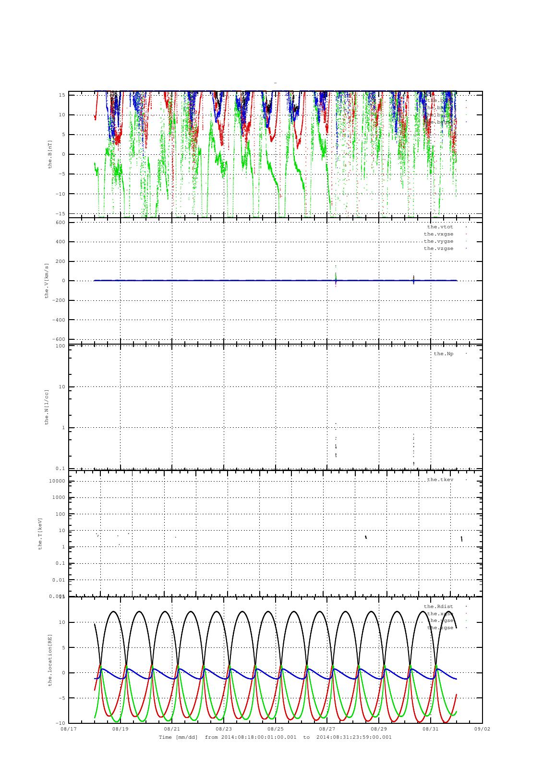Screen dimensions: 543x769
Task: Pick the -200 tick on the velocity axis
Action: 59,300
